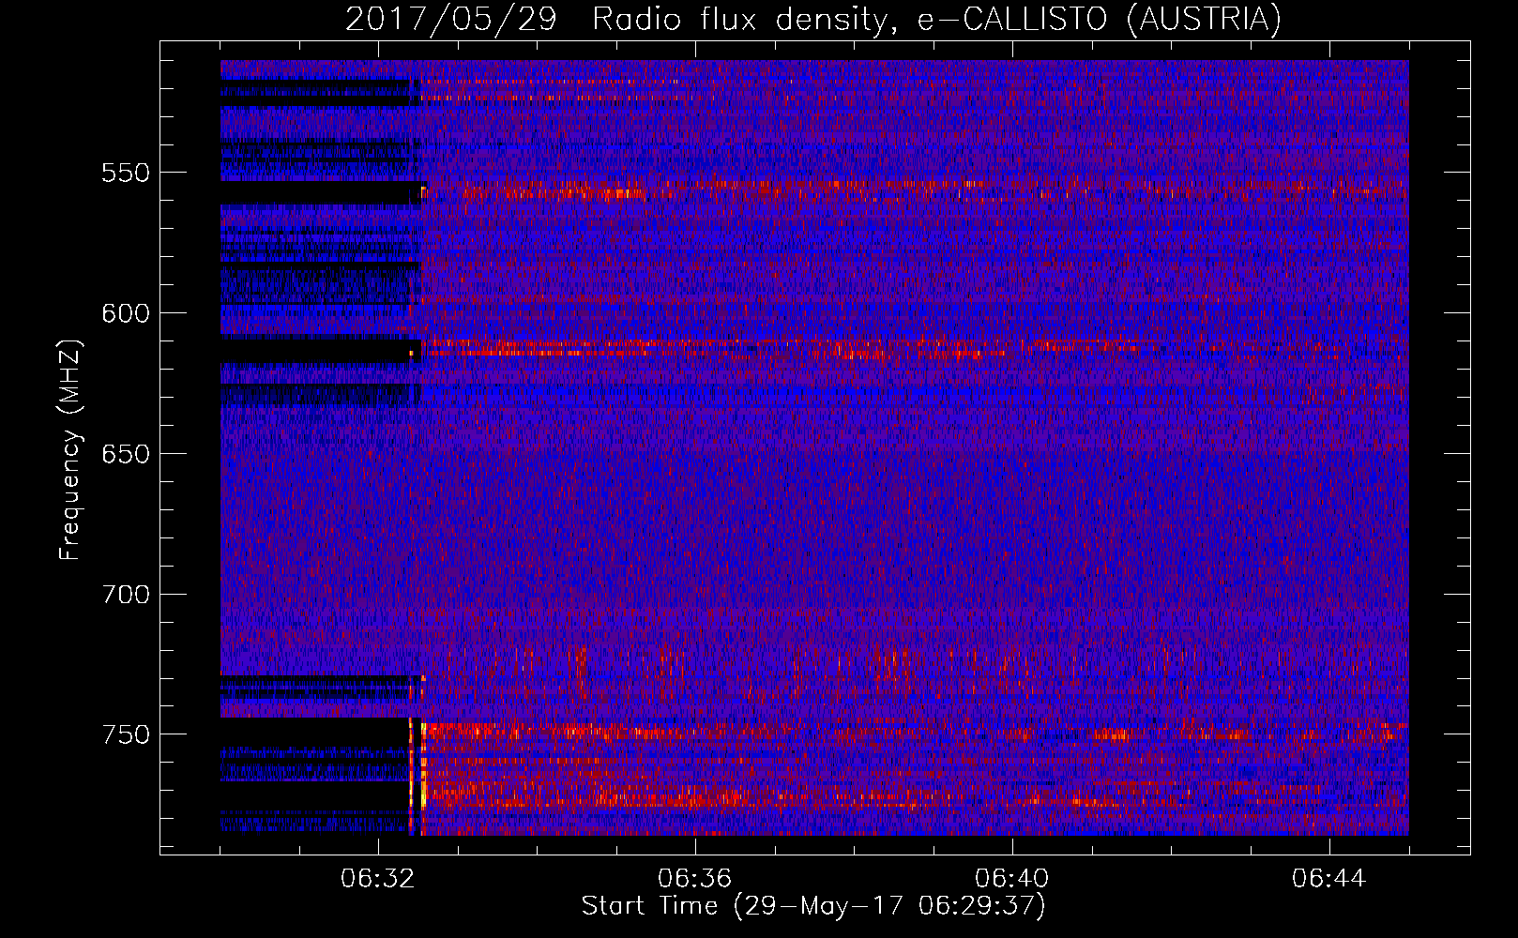Click the 06:36 time tick label

(x=695, y=879)
